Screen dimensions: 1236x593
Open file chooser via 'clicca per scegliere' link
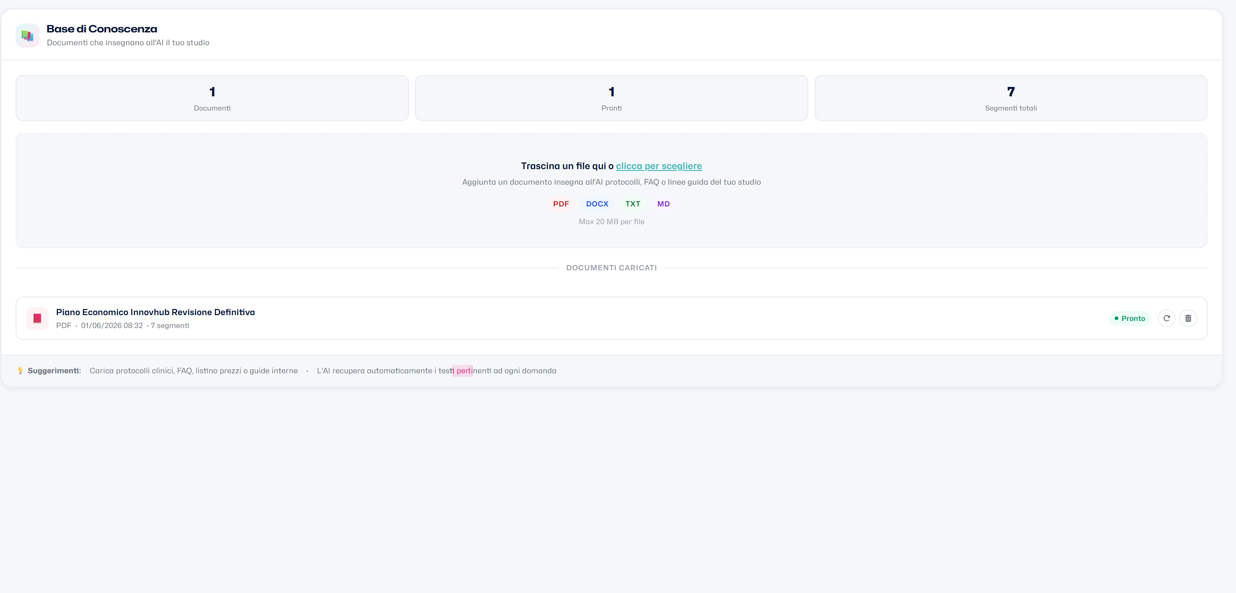pyautogui.click(x=659, y=166)
